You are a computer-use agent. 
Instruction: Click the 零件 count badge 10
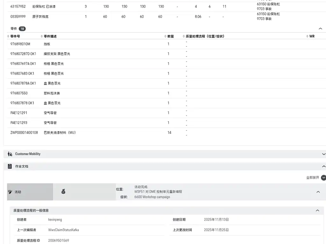pyautogui.click(x=22, y=29)
